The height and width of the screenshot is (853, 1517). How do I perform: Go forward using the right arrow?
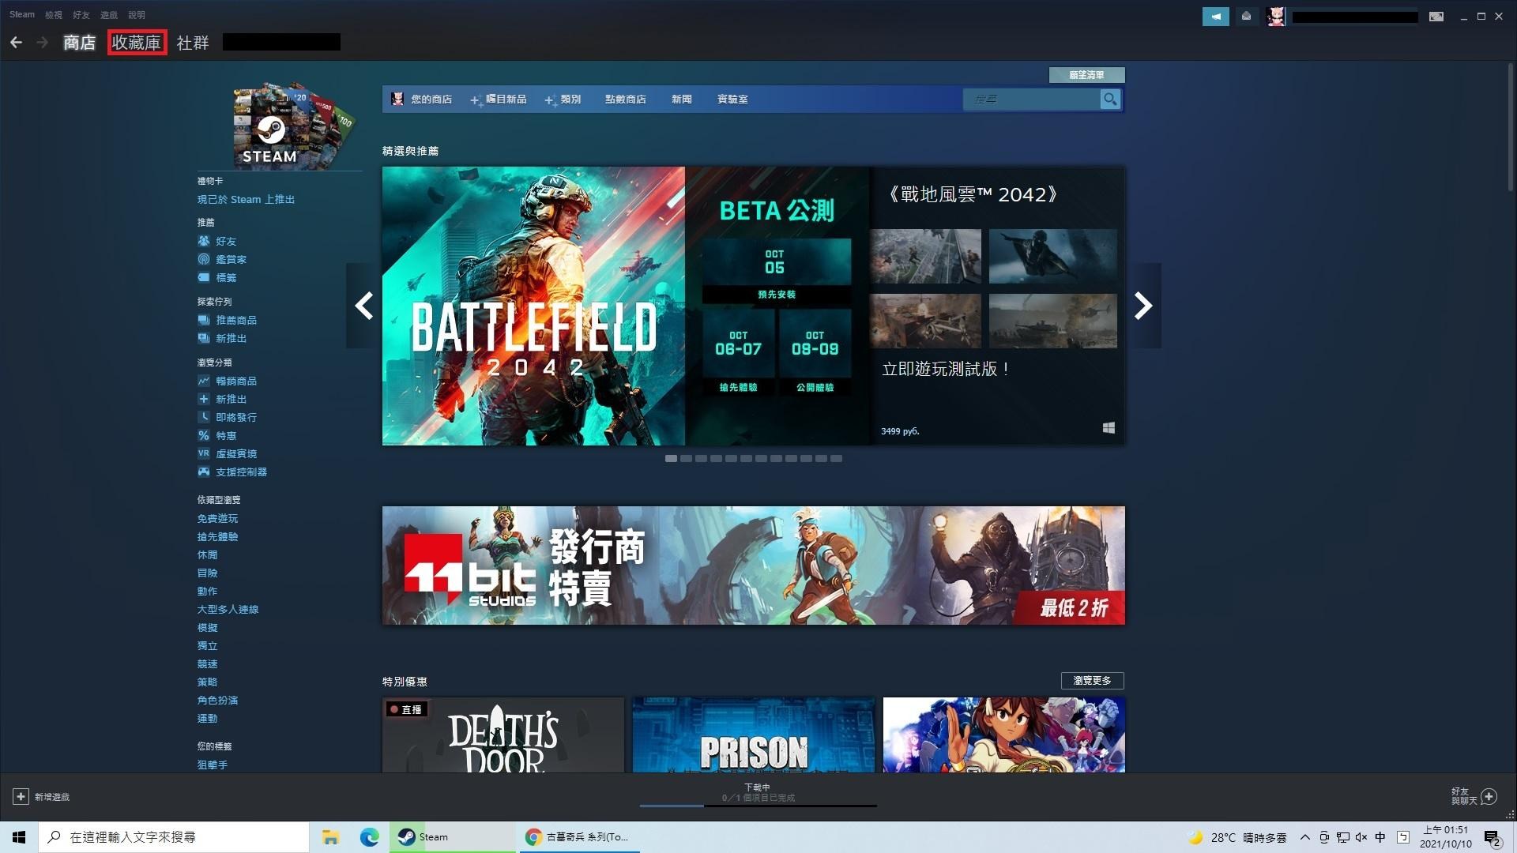coord(43,43)
